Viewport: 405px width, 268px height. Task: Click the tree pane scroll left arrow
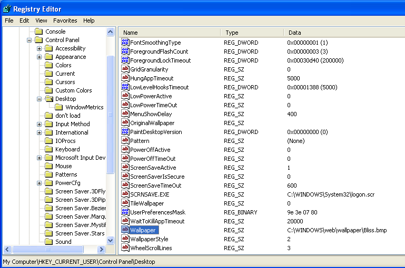7,249
